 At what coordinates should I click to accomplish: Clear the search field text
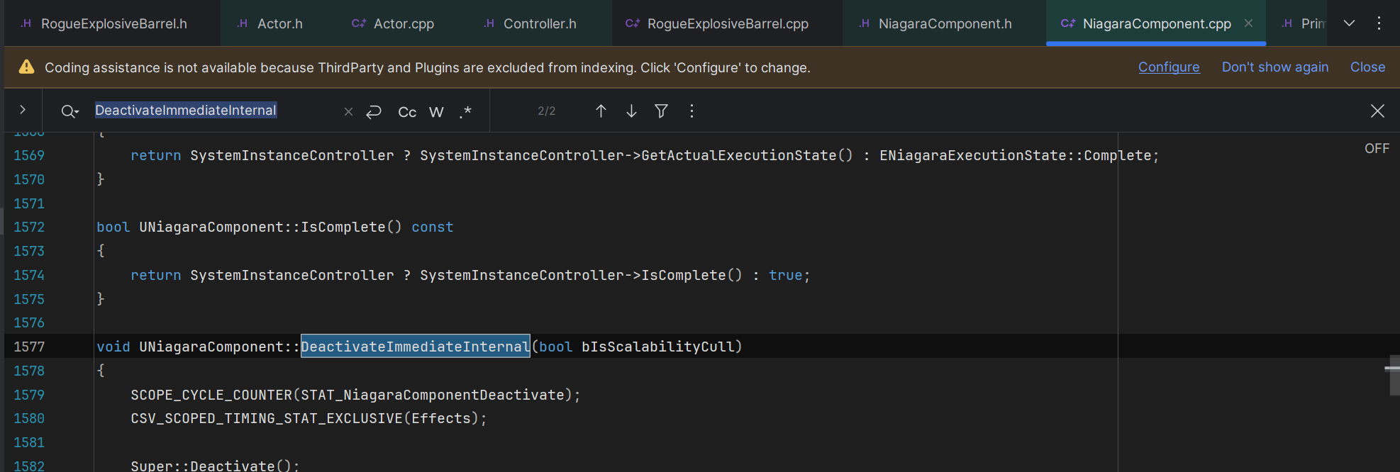pyautogui.click(x=348, y=112)
